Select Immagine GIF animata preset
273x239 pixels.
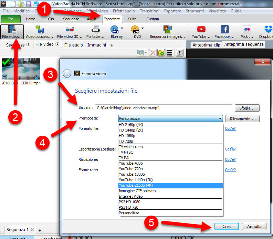tap(170, 191)
